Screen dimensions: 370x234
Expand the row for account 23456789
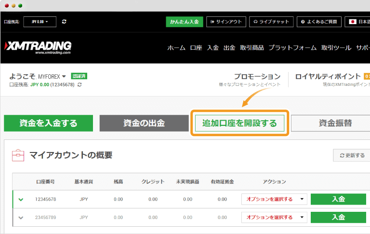21,218
